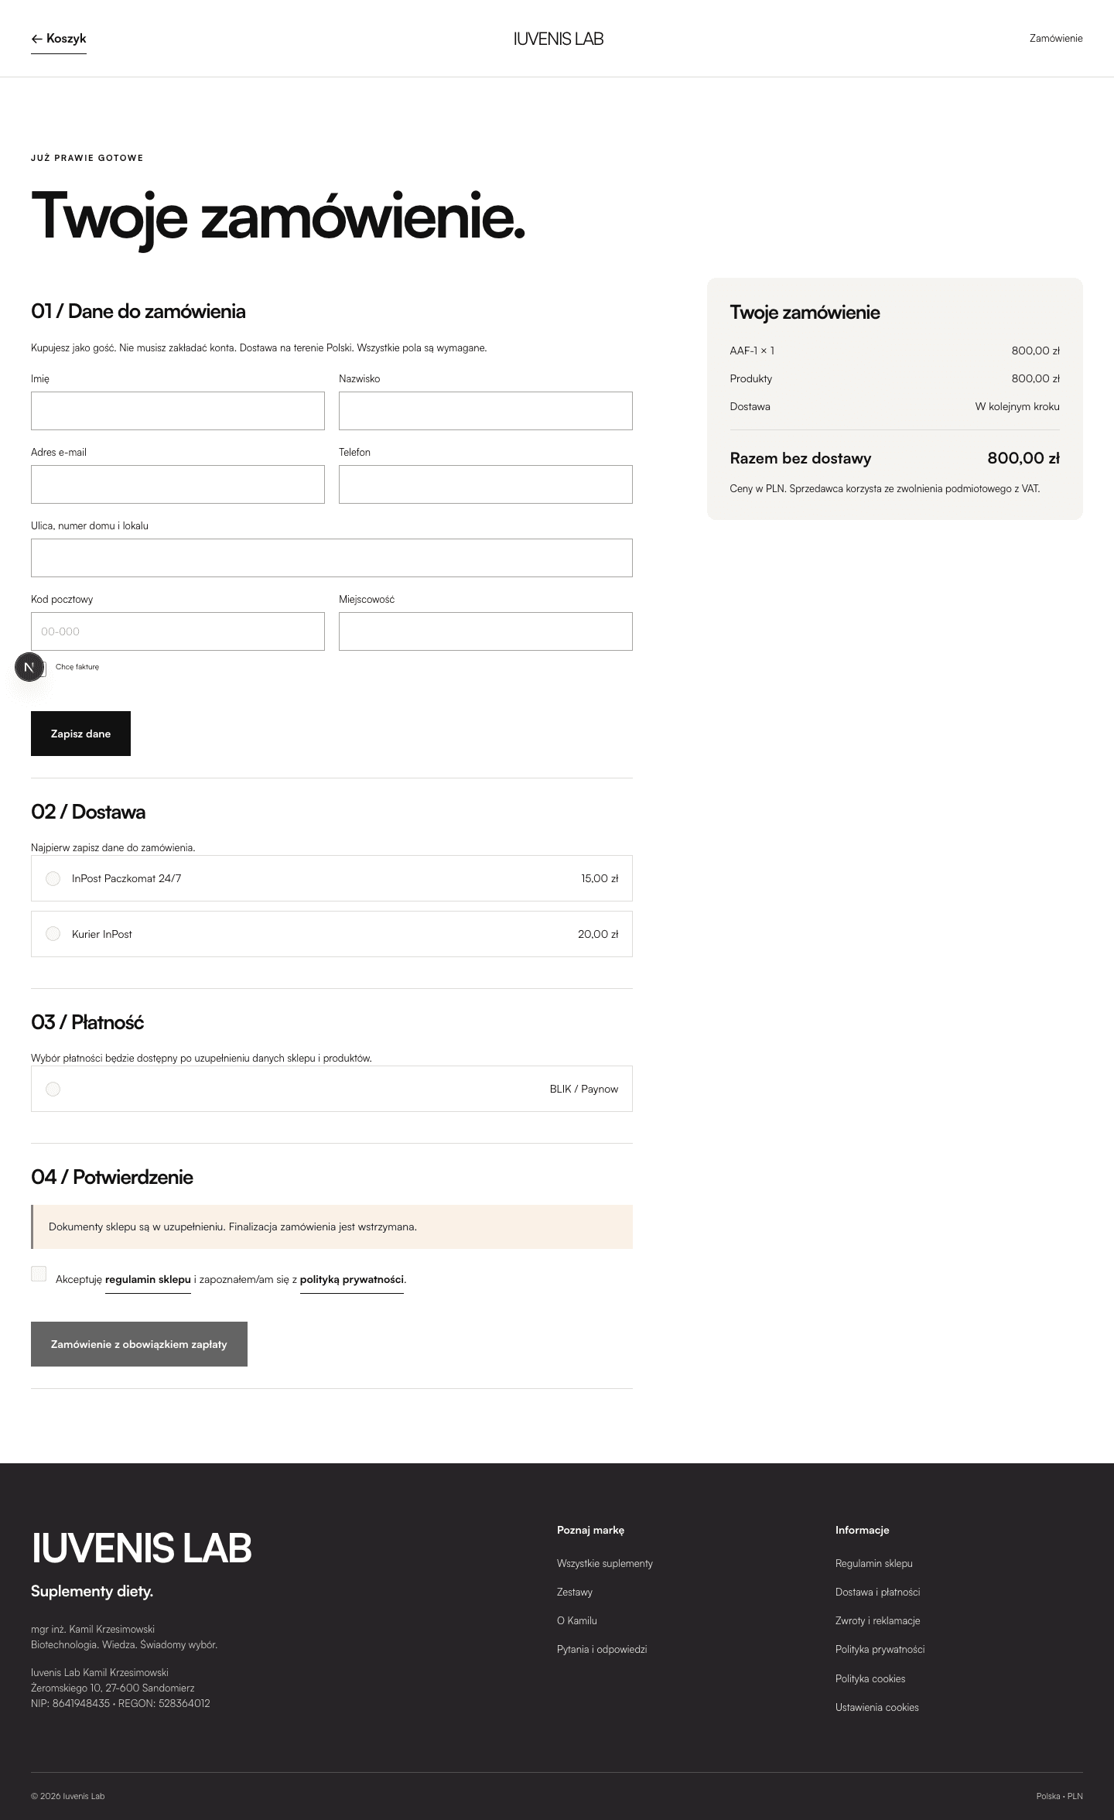Image resolution: width=1114 pixels, height=1820 pixels.
Task: Choose the Kurier InPost delivery radio
Action: [53, 934]
